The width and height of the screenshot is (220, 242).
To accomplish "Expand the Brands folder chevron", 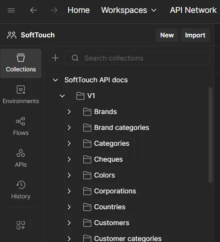I will pyautogui.click(x=69, y=112).
